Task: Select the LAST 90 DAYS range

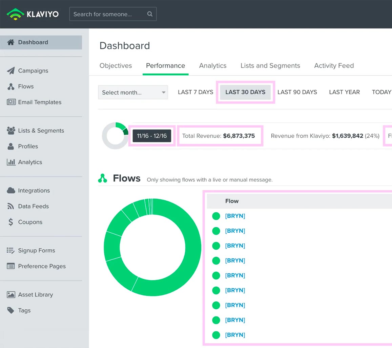Action: pyautogui.click(x=297, y=92)
